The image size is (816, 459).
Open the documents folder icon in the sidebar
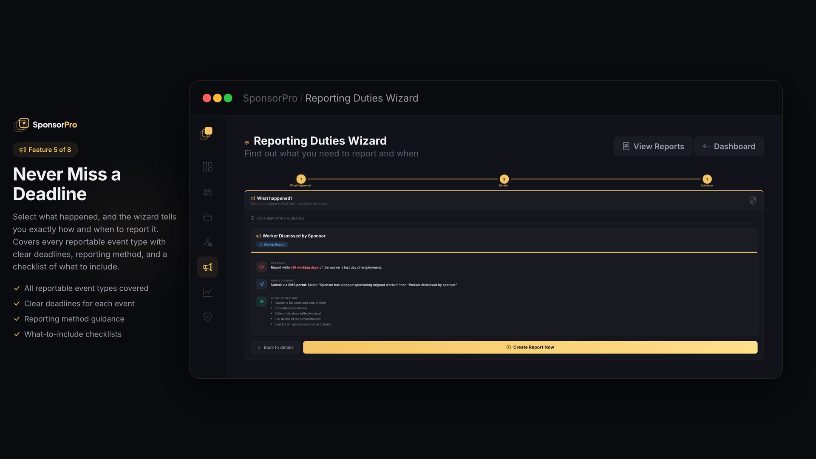[207, 217]
